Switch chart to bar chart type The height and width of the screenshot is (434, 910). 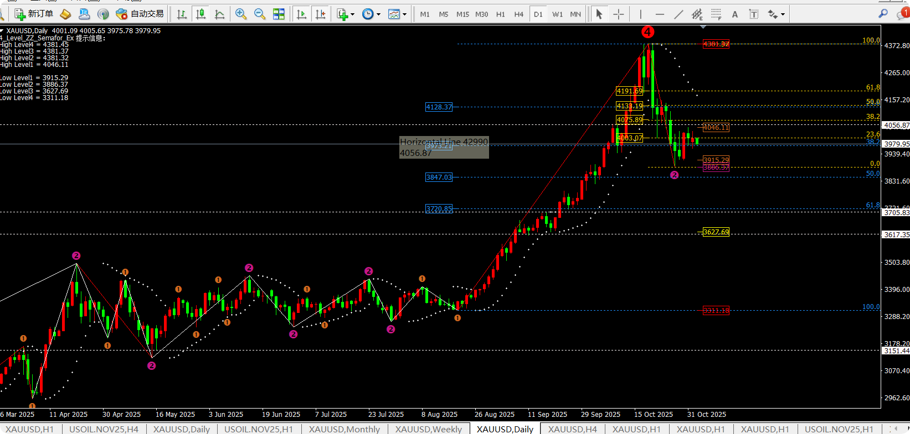[182, 14]
